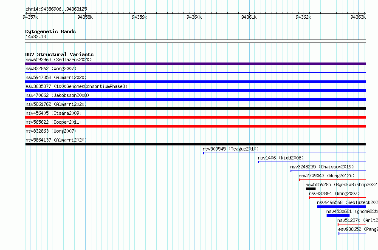Open the nsv832864 (Wong2007) variant label
378x250 pixels.
coord(334,193)
